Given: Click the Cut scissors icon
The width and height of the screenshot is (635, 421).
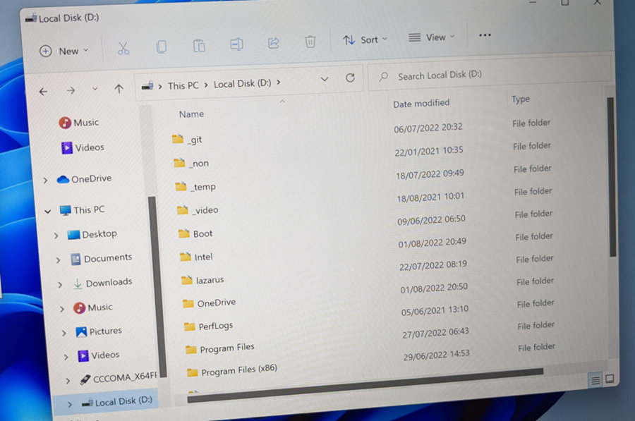Looking at the screenshot, I should click(123, 48).
